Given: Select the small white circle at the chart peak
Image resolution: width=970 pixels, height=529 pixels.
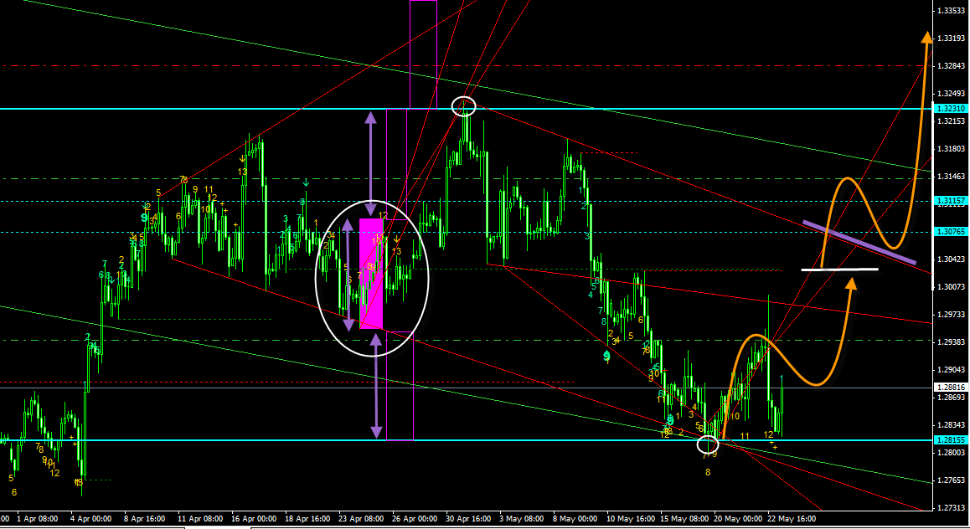Looking at the screenshot, I should pos(463,106).
